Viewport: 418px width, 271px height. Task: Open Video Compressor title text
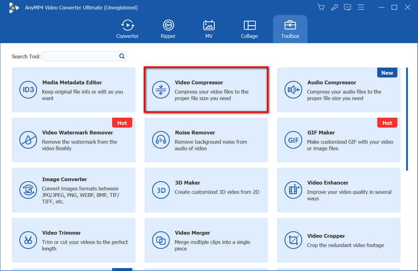click(199, 82)
